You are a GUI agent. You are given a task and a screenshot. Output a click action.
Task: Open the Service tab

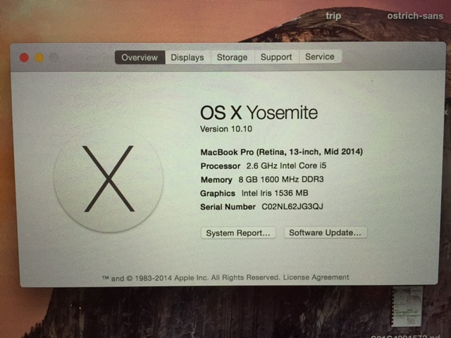(320, 56)
